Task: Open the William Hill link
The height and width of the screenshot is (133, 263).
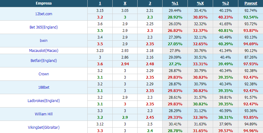Action: [x=44, y=114]
